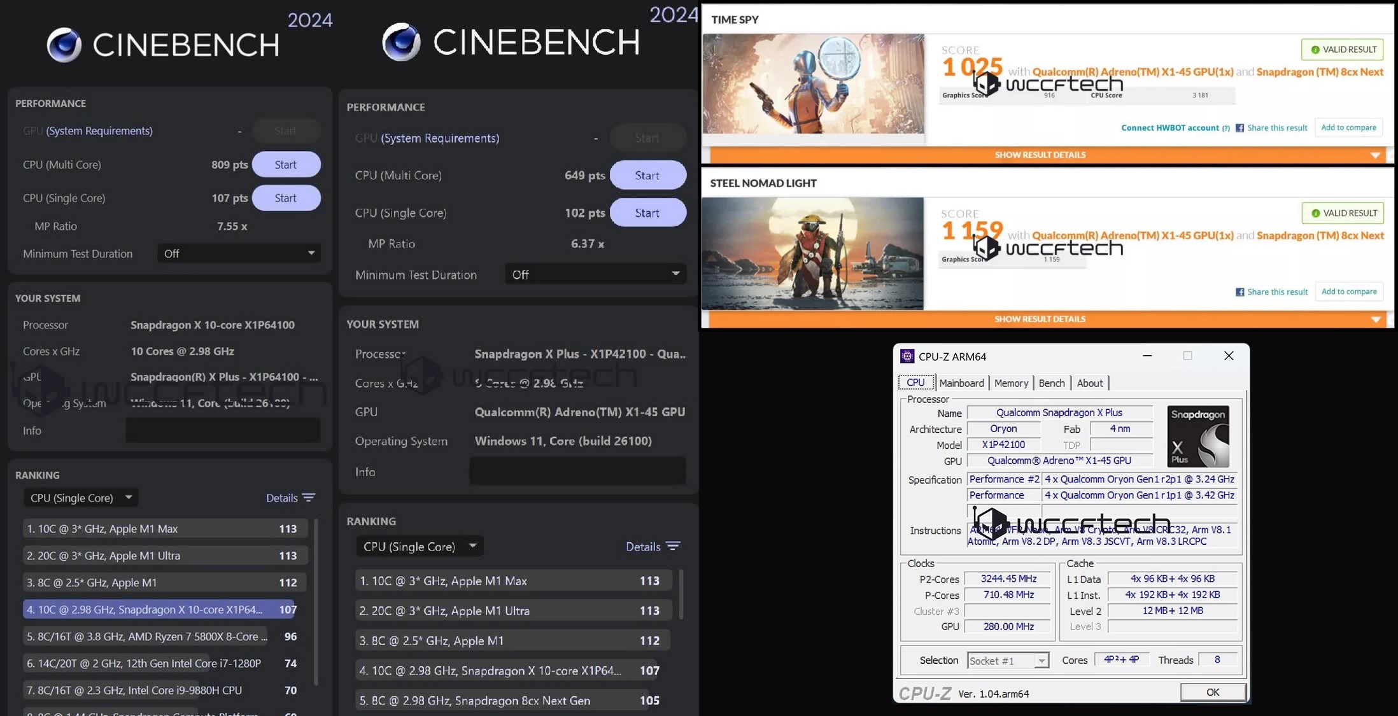The height and width of the screenshot is (716, 1398).
Task: Click Add to compare for Steel Nomad Light
Action: click(1349, 291)
